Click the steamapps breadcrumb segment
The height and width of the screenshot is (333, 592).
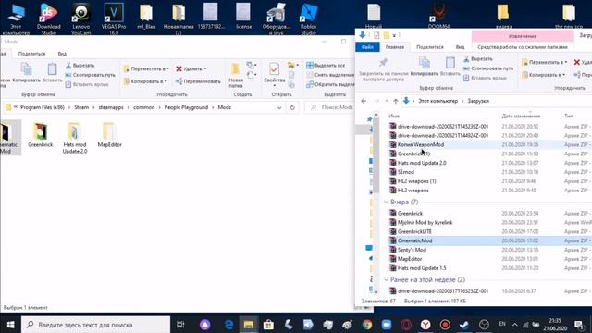[x=111, y=107]
